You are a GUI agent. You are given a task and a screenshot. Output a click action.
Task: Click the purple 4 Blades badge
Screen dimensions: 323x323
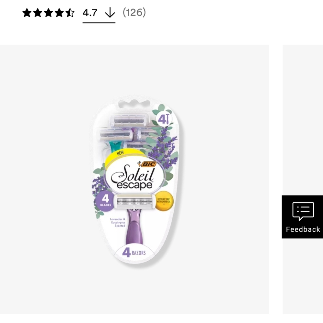point(105,201)
